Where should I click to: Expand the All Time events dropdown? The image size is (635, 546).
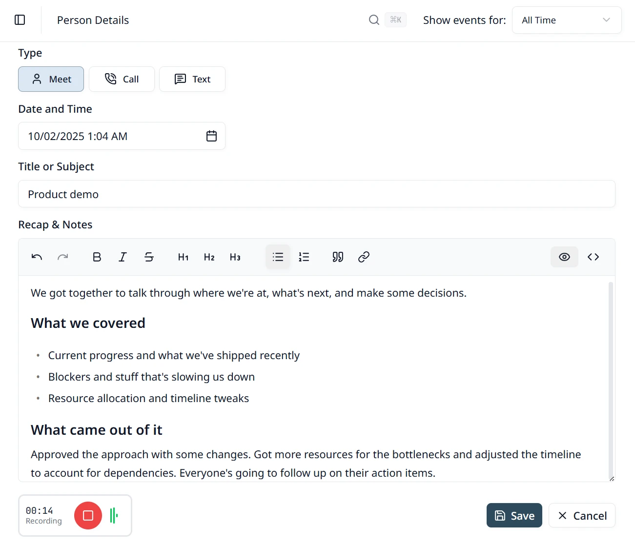click(567, 20)
